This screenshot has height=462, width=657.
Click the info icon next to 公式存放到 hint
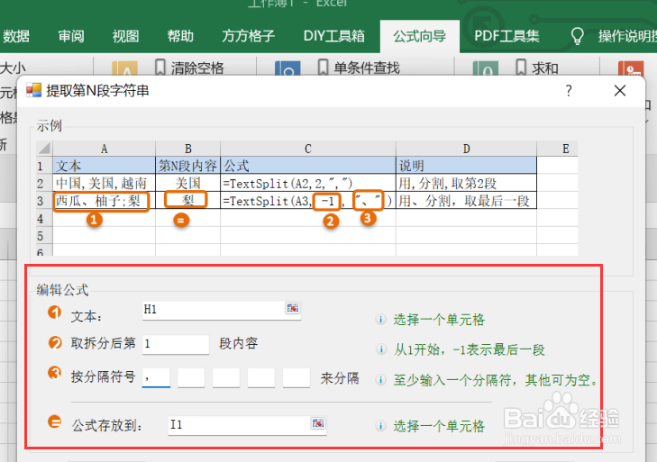381,426
